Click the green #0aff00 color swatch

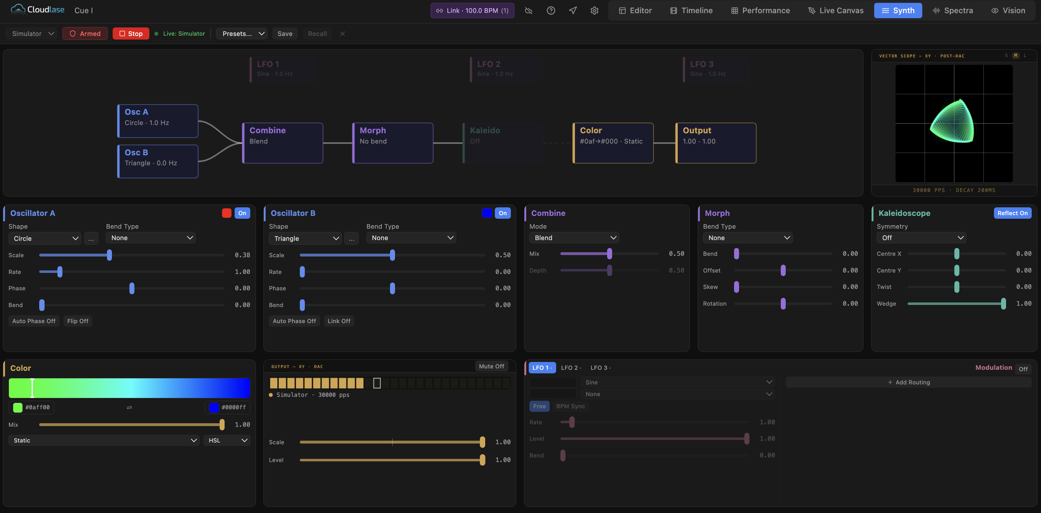pyautogui.click(x=18, y=408)
